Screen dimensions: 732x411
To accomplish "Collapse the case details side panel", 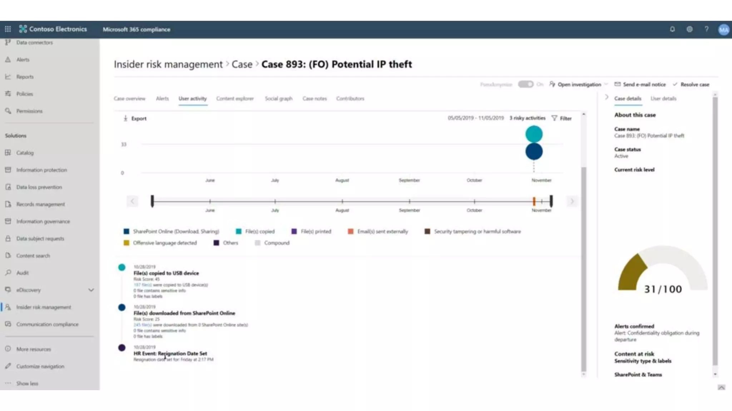I will (607, 97).
